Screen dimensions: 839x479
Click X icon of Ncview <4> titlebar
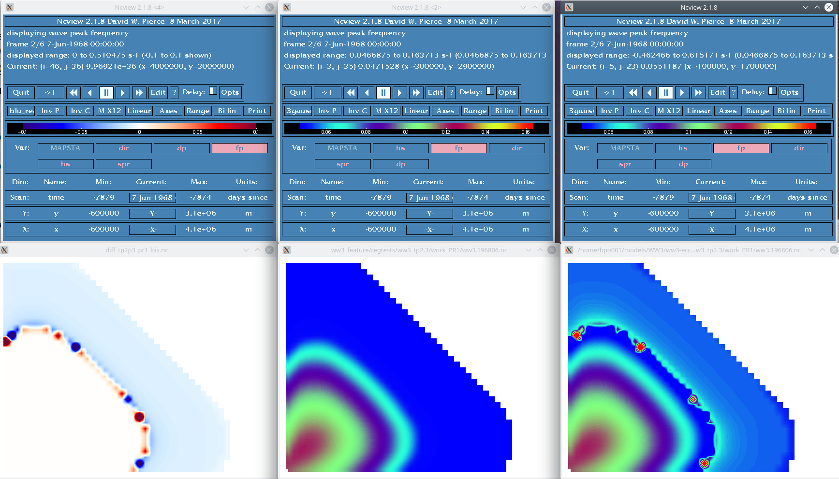[10, 7]
